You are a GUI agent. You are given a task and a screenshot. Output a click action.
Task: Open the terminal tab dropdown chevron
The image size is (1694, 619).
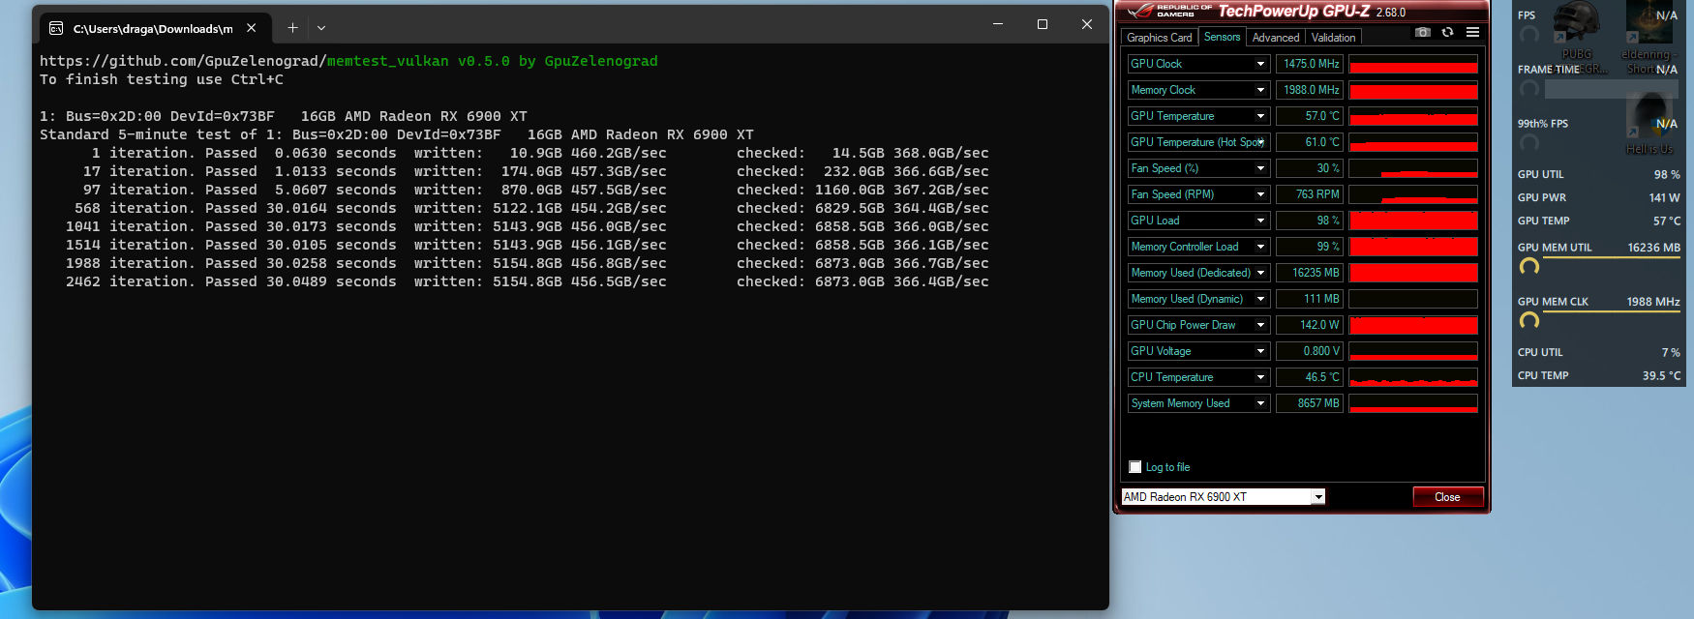click(321, 28)
